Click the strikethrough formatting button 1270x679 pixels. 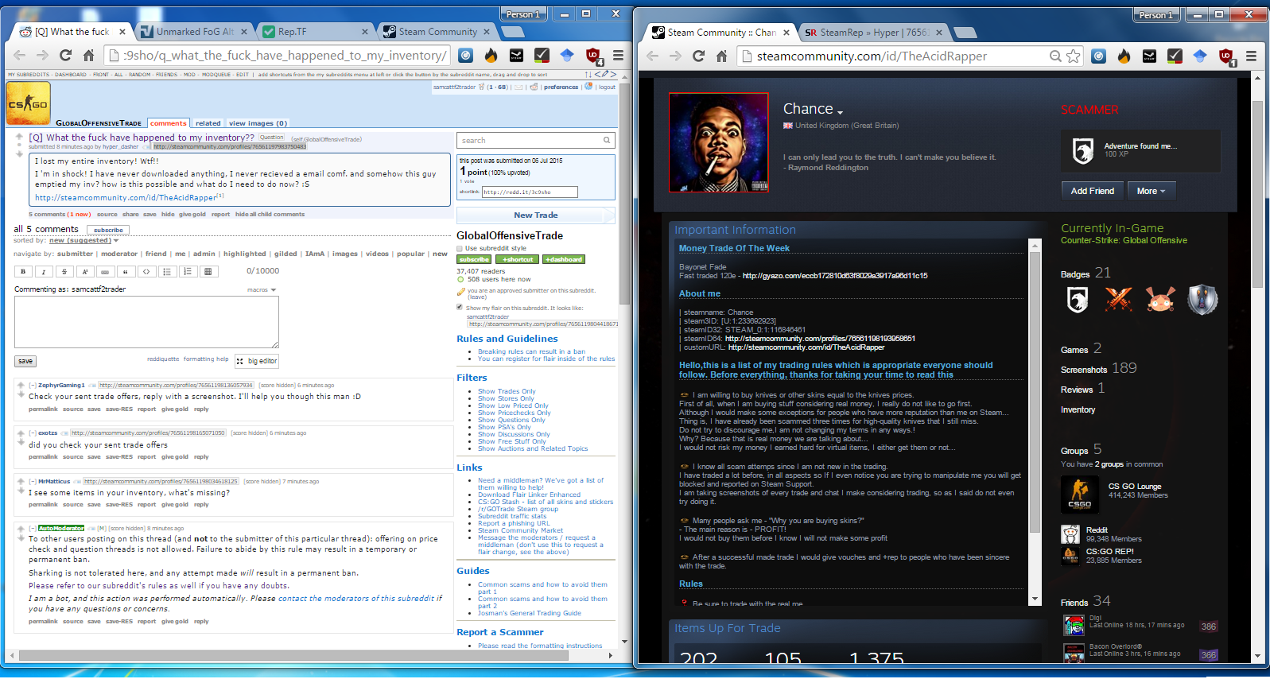pyautogui.click(x=64, y=272)
